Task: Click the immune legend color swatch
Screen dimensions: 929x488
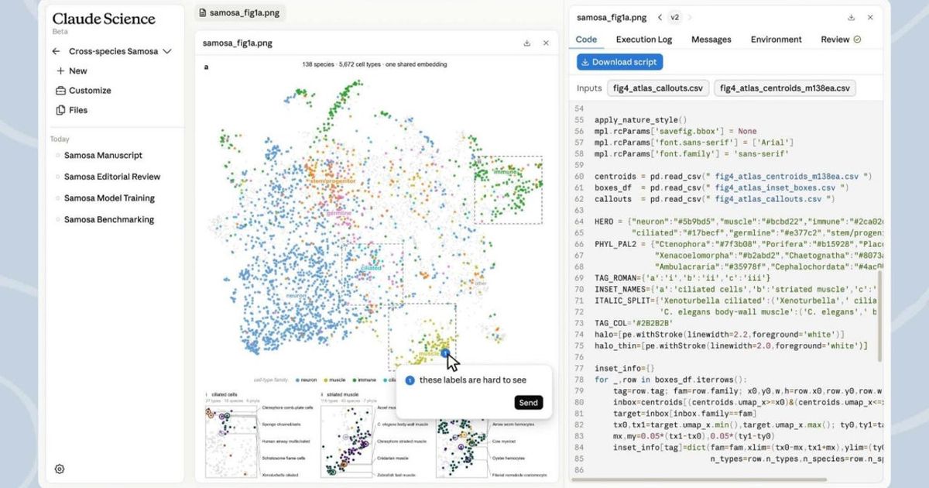Action: click(354, 380)
